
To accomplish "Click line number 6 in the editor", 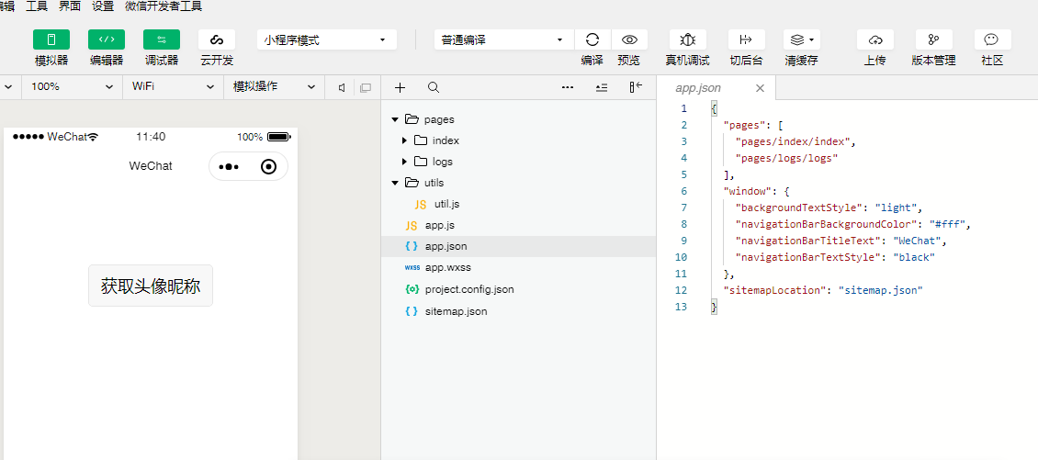I will pyautogui.click(x=683, y=191).
